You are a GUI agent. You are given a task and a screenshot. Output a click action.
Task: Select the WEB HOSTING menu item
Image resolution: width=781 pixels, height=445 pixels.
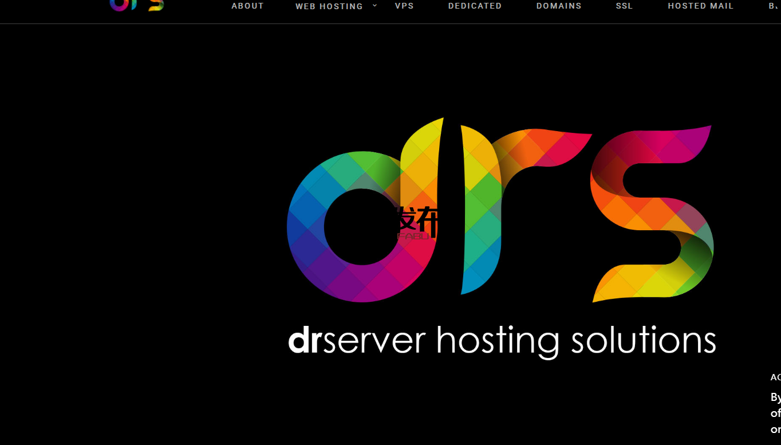(329, 6)
